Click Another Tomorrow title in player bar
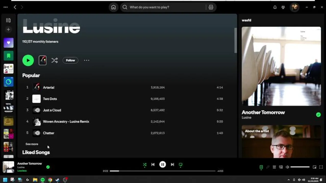The height and width of the screenshot is (183, 326). click(x=30, y=163)
